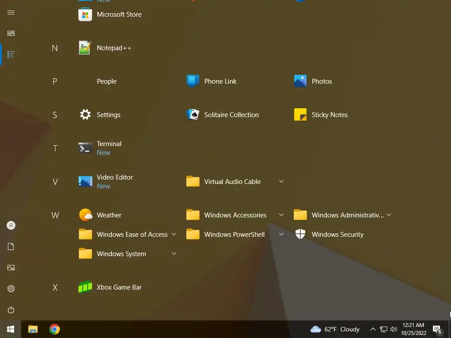Open the Windows Accessories folder icon

tap(193, 215)
